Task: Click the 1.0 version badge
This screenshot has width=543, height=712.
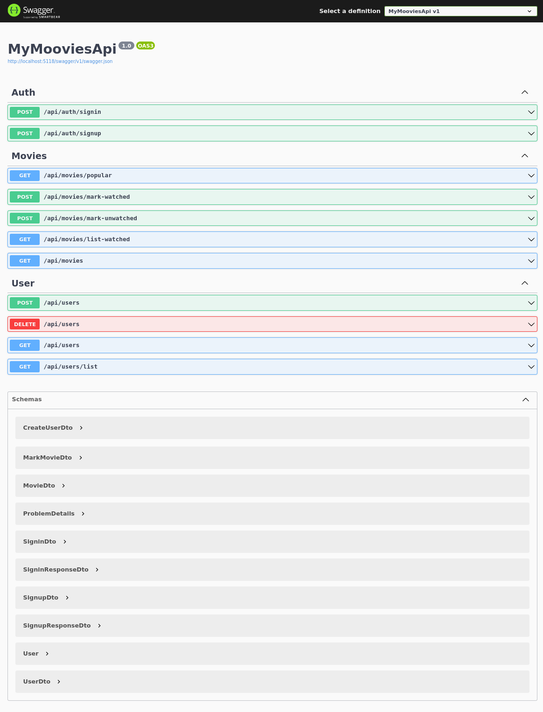Action: [x=126, y=46]
